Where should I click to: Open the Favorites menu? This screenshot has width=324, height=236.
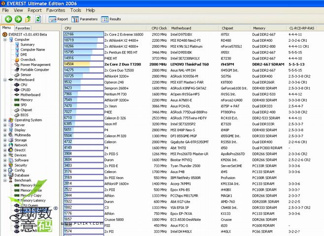pyautogui.click(x=56, y=10)
